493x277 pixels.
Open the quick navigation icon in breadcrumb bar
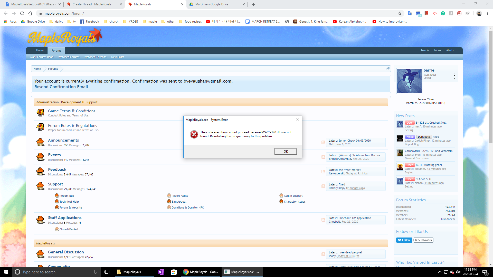[x=388, y=68]
